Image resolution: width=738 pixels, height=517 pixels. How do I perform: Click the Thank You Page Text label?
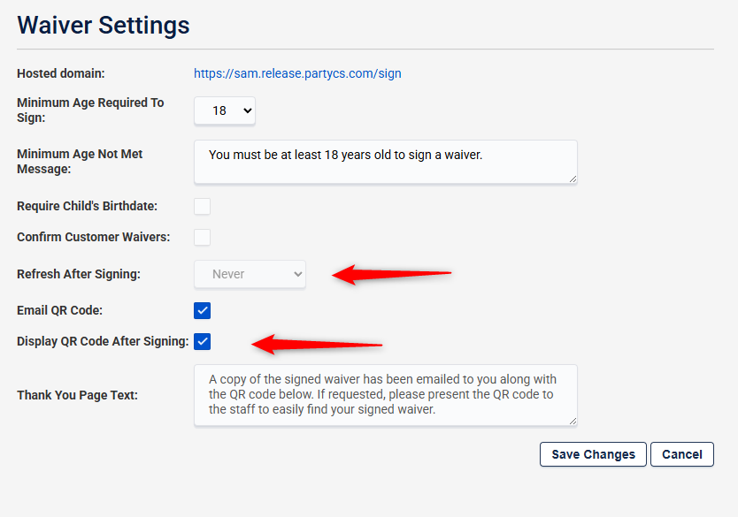pyautogui.click(x=77, y=395)
